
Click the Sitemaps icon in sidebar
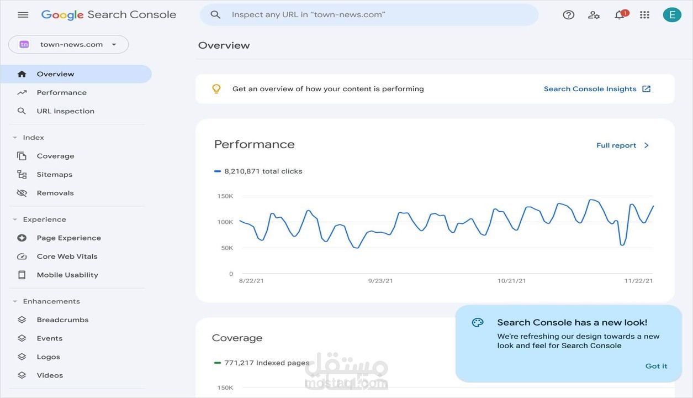pos(22,175)
